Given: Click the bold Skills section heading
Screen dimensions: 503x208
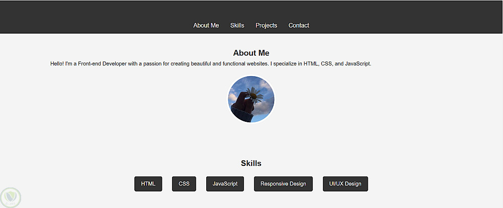Looking at the screenshot, I should pos(251,163).
